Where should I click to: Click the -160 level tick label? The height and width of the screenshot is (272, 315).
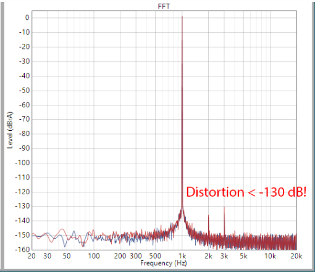click(22, 250)
